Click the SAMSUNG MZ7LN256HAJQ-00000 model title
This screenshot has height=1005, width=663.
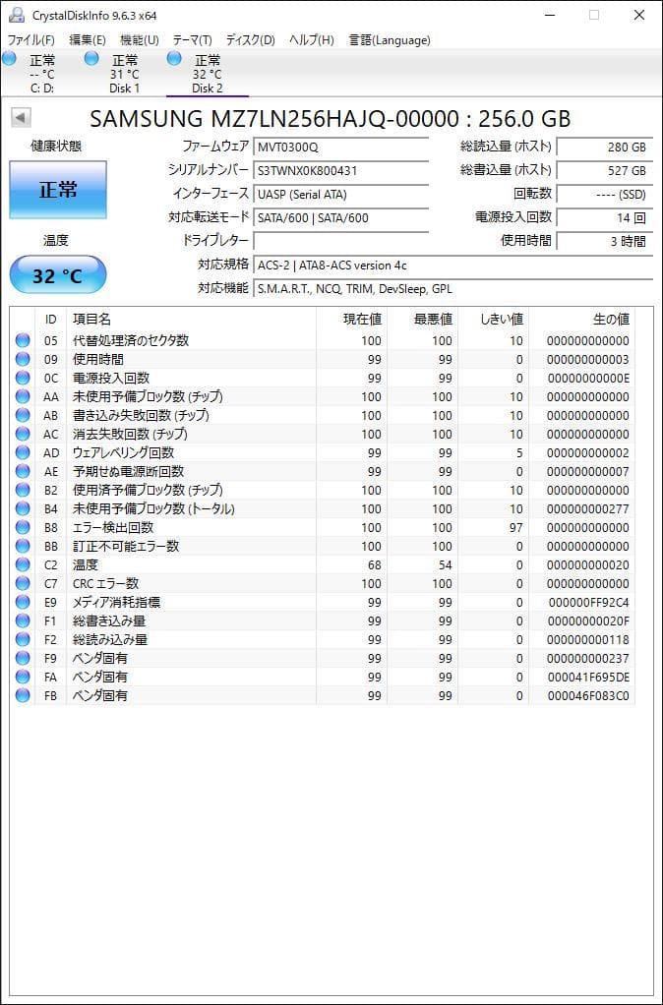point(331,119)
